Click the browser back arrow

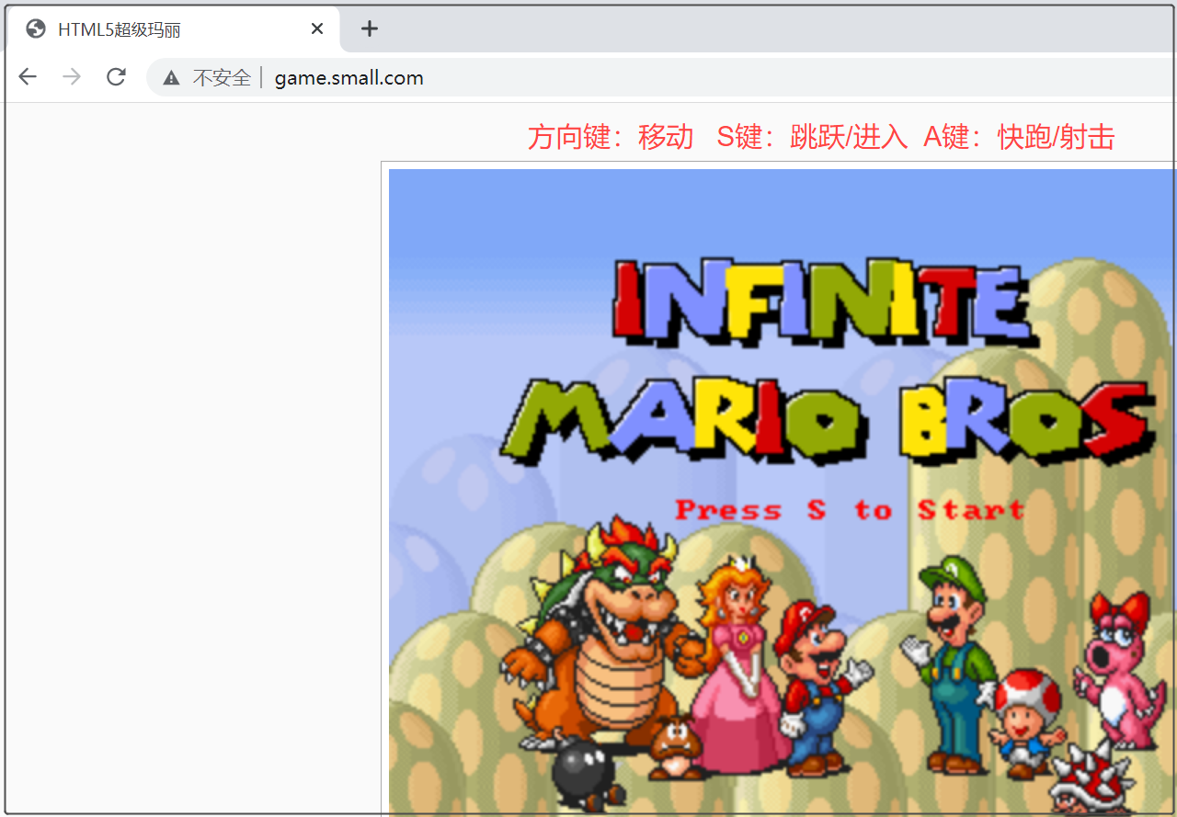click(x=28, y=77)
